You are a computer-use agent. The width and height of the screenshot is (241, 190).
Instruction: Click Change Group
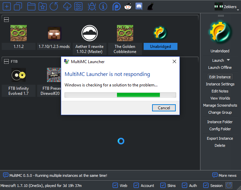click(x=220, y=112)
